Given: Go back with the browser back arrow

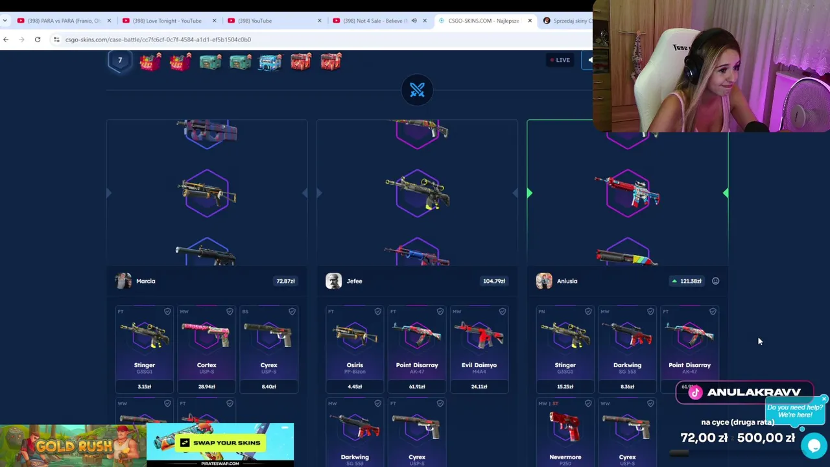Looking at the screenshot, I should [6, 40].
